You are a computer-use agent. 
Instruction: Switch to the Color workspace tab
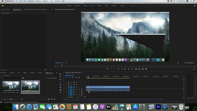92,6
